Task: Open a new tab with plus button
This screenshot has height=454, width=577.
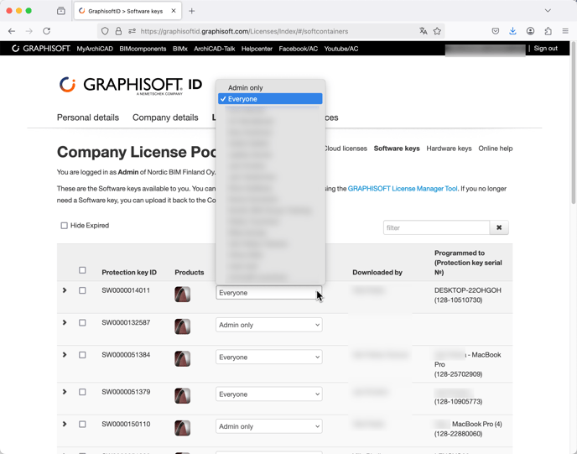Action: point(192,11)
